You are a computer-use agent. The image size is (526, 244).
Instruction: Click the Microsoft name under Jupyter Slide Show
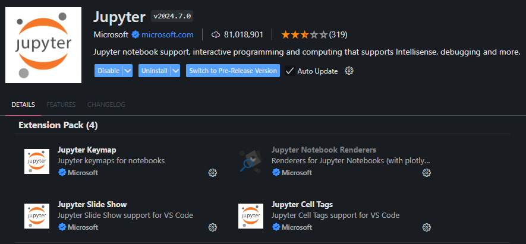pos(83,227)
